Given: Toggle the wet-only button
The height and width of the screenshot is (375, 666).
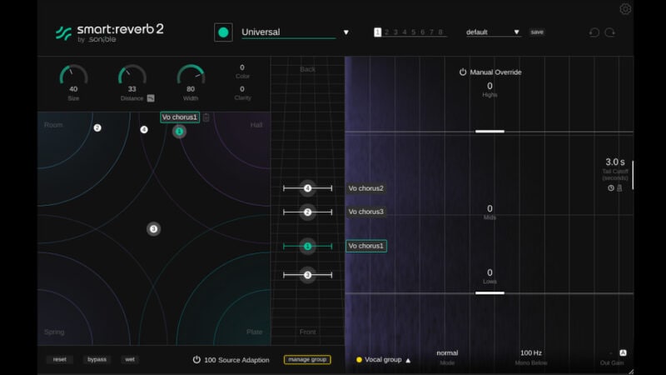Looking at the screenshot, I should point(130,359).
